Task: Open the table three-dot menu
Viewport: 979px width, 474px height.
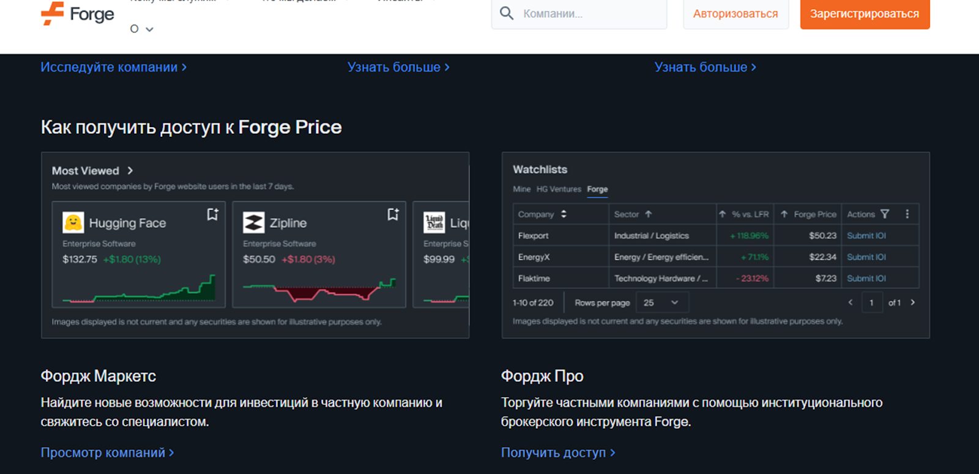Action: pos(907,214)
